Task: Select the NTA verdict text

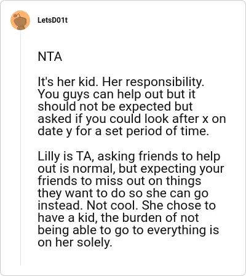Action: click(50, 57)
